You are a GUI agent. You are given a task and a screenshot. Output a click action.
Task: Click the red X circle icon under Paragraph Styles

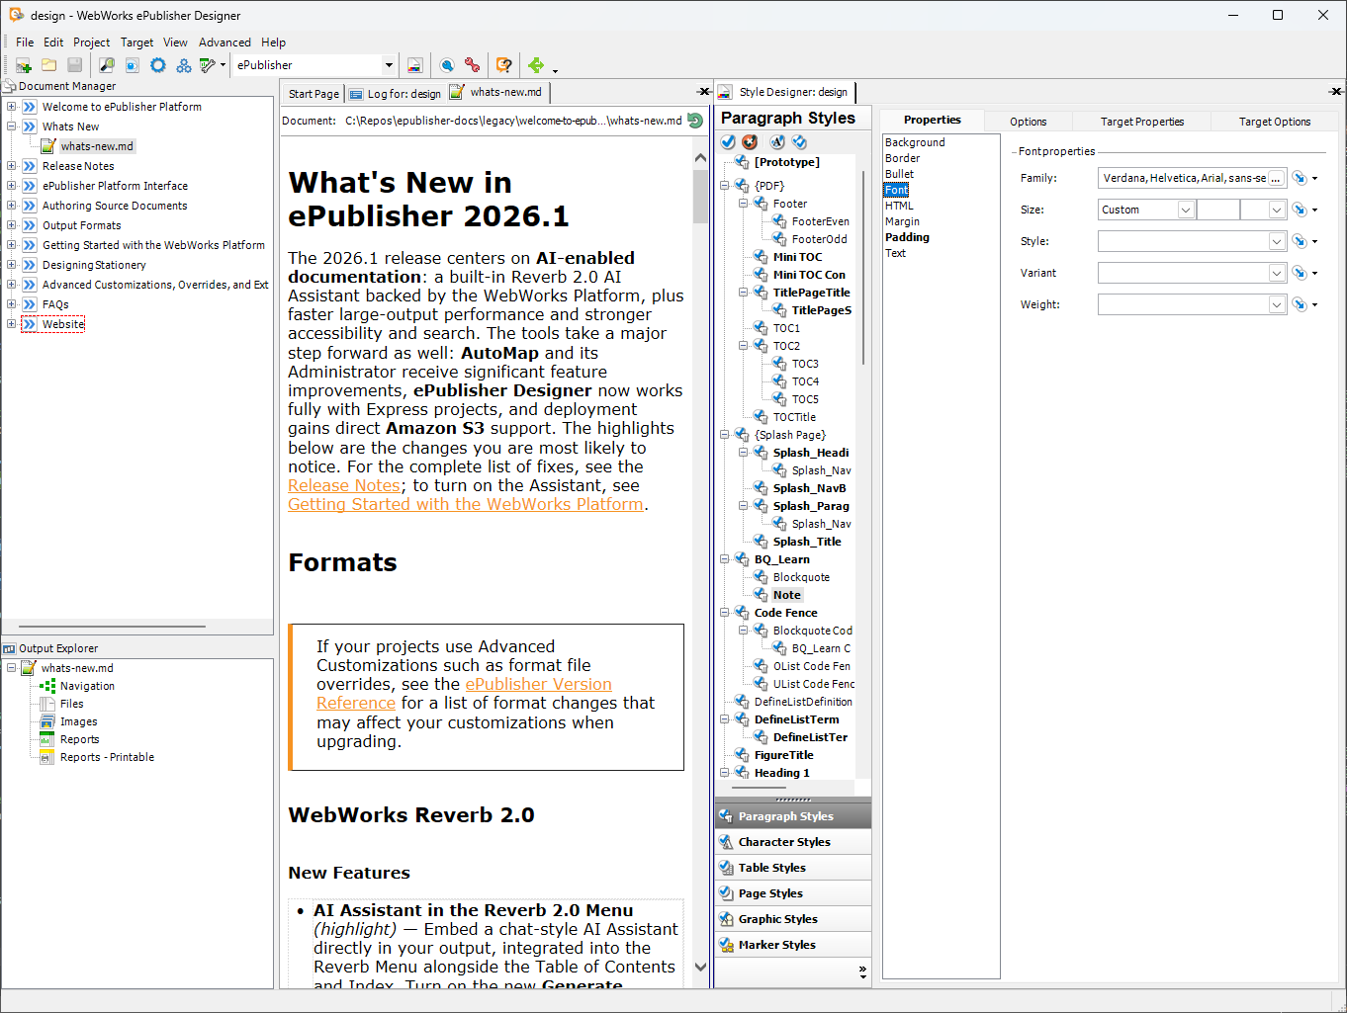pos(751,142)
